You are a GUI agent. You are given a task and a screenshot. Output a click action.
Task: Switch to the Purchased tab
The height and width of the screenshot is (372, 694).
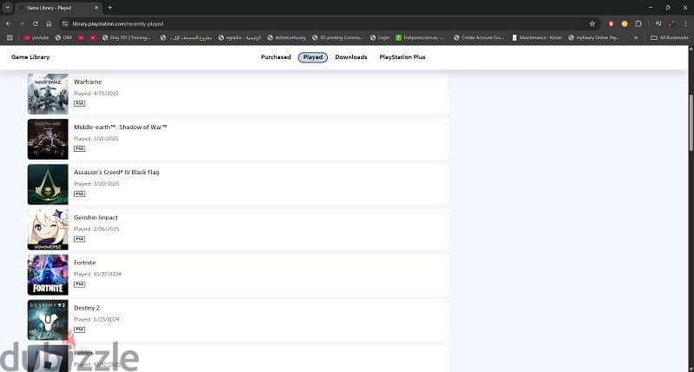pyautogui.click(x=276, y=57)
